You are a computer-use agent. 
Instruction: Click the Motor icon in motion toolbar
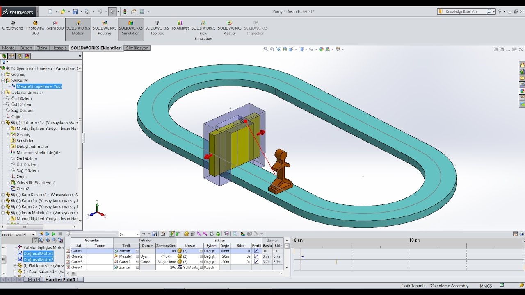pyautogui.click(x=186, y=234)
